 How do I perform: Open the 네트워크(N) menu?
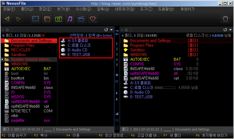click(125, 9)
